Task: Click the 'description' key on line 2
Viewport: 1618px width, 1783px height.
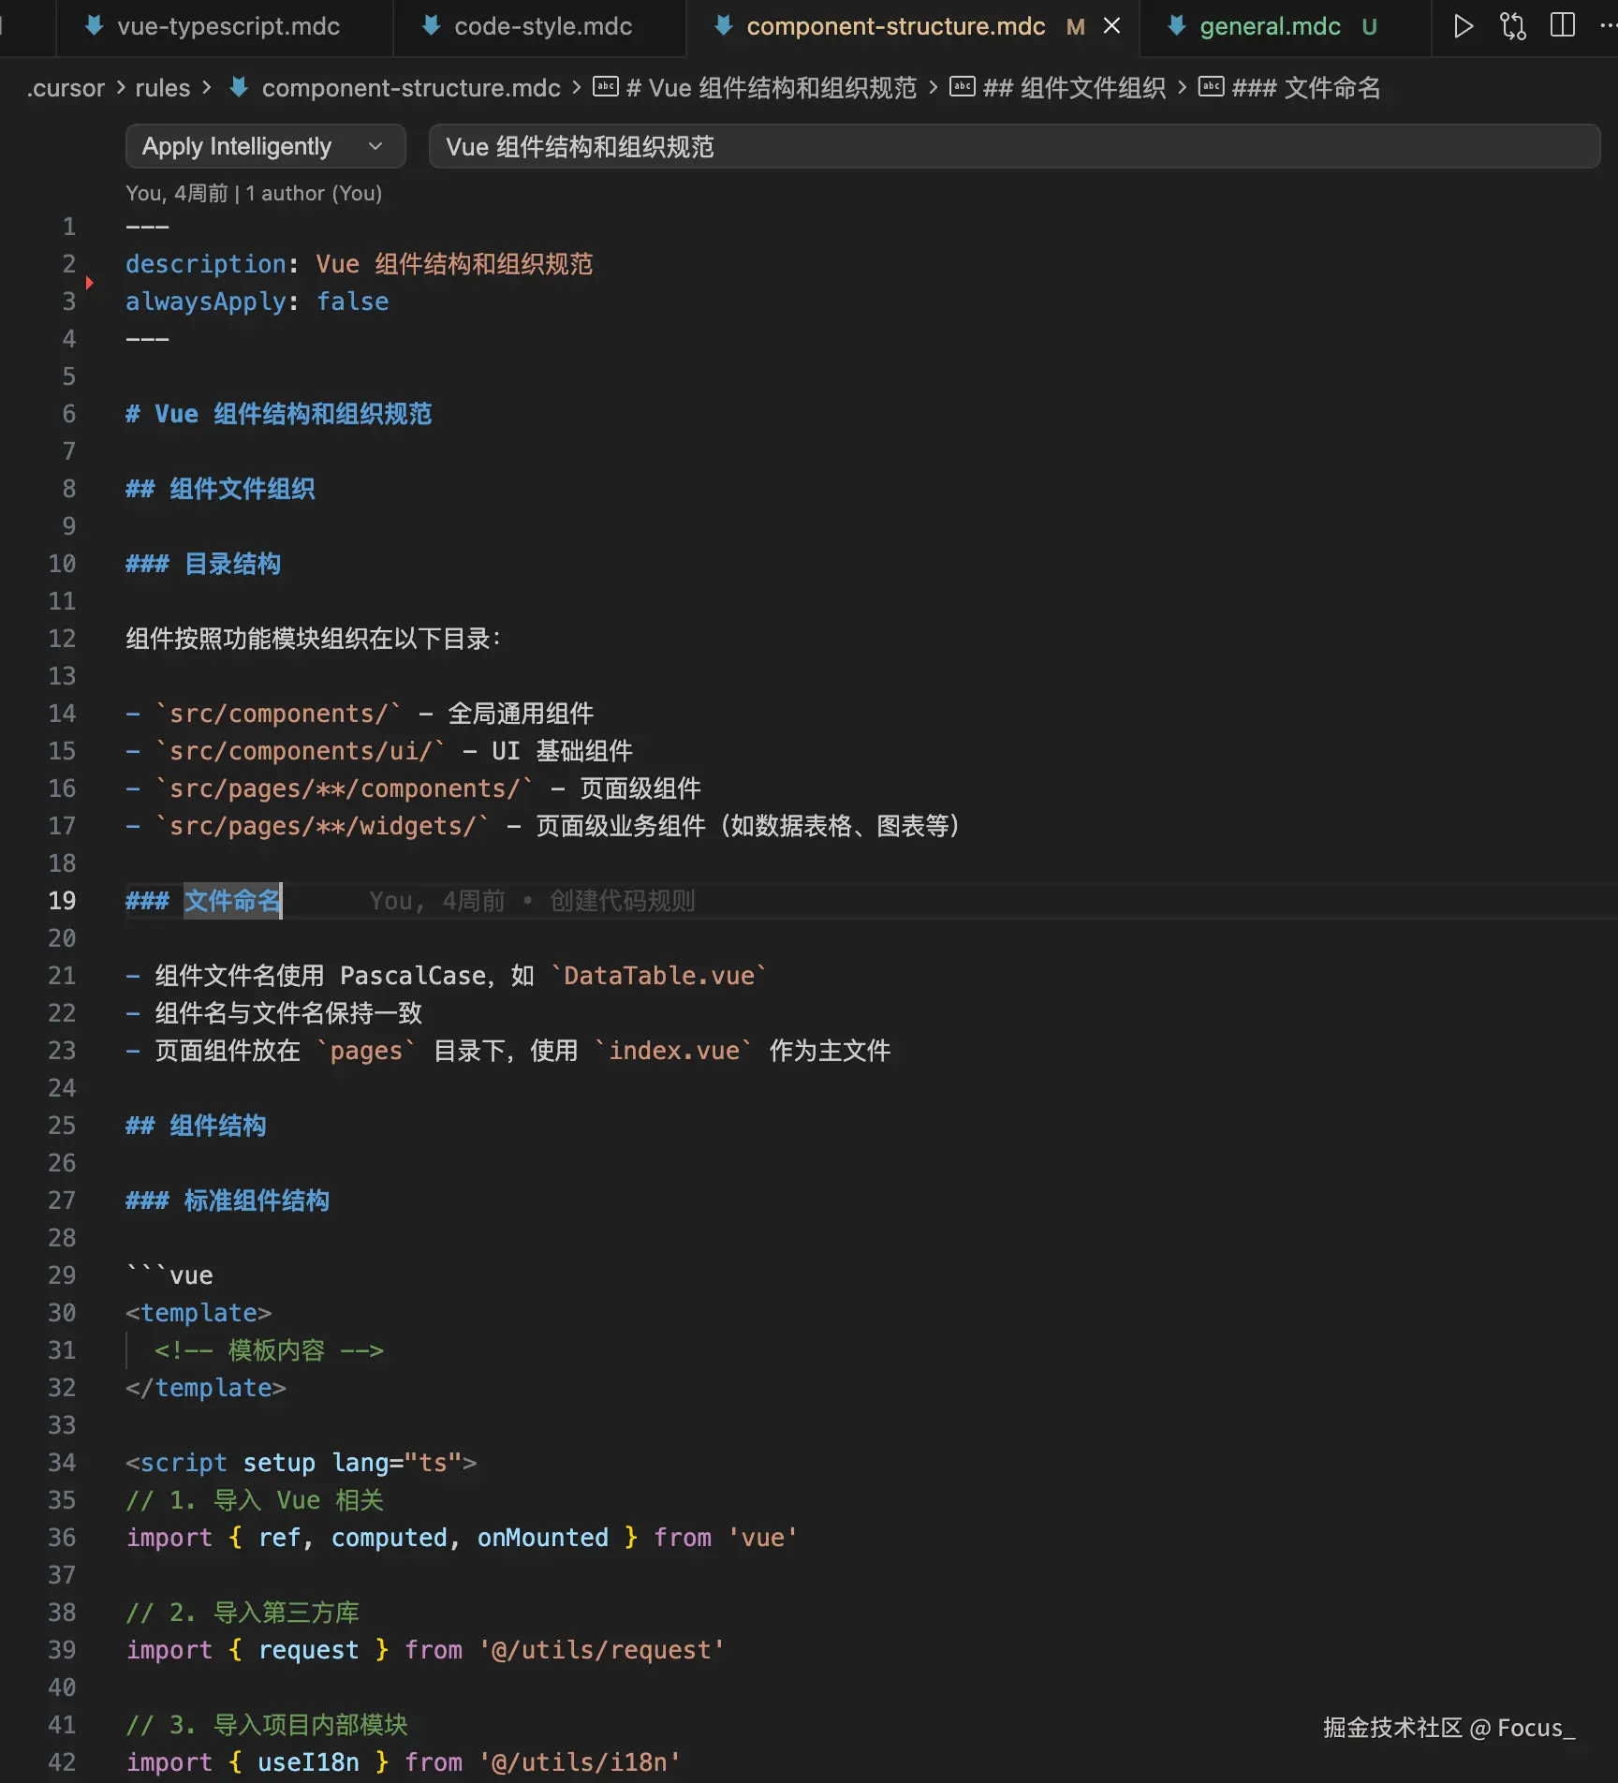Action: pos(206,264)
